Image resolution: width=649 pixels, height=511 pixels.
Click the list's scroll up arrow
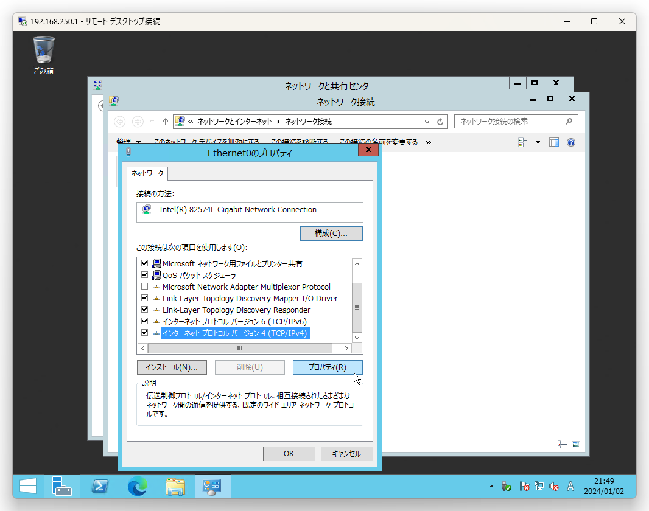coord(357,263)
